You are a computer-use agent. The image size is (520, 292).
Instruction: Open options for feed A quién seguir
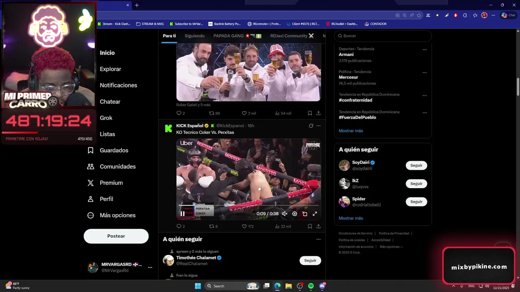point(318,239)
